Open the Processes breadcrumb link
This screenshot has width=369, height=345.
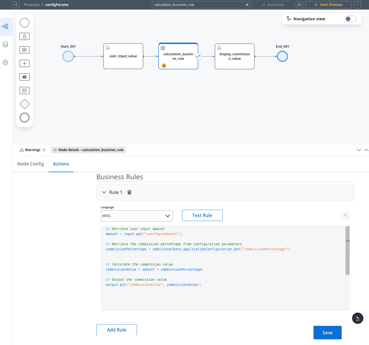tap(32, 5)
